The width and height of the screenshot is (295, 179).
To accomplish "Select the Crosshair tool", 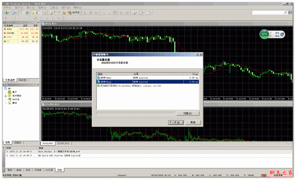I will point(12,18).
